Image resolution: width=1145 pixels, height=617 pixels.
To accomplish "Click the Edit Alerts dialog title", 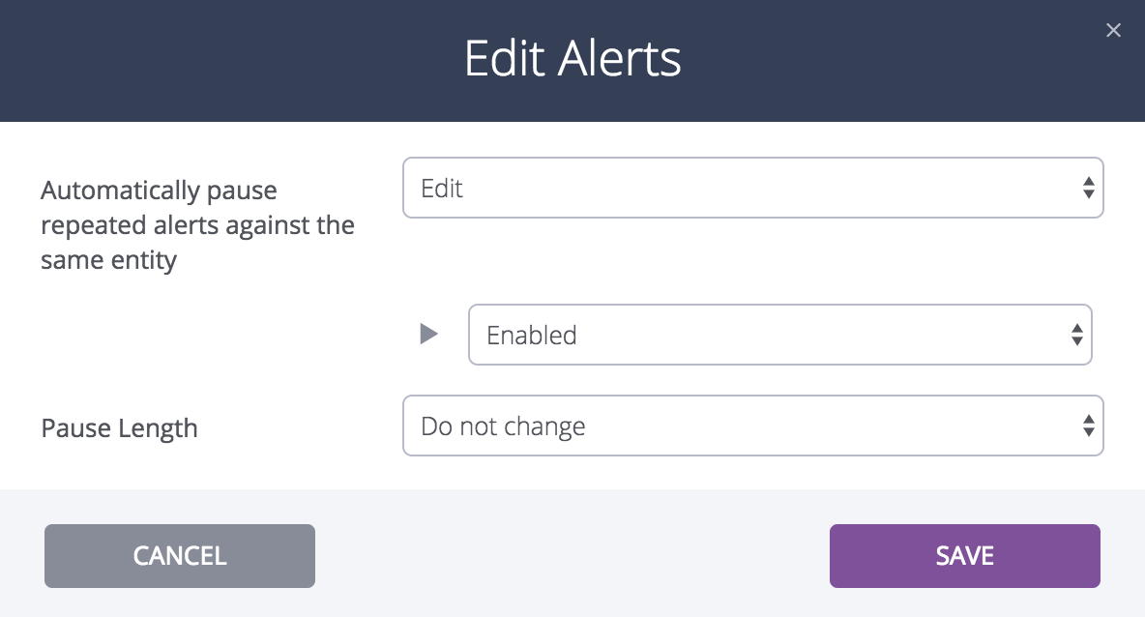I will (x=572, y=59).
